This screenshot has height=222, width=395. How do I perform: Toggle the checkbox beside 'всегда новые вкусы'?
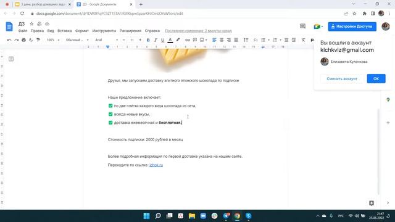click(110, 114)
